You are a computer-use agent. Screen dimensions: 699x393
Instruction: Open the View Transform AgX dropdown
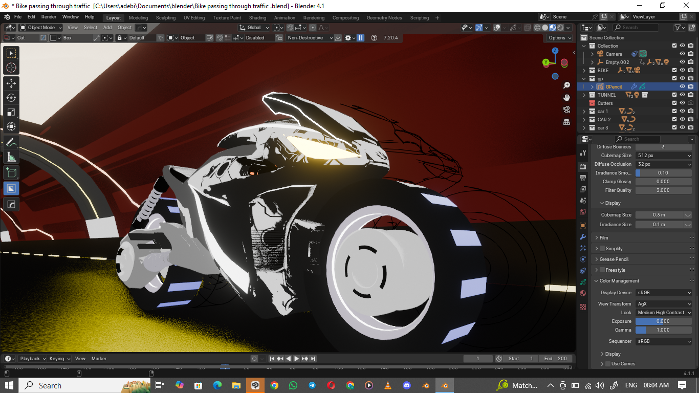pos(664,303)
